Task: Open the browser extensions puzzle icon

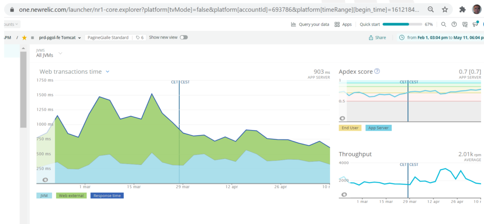Action: [462, 9]
